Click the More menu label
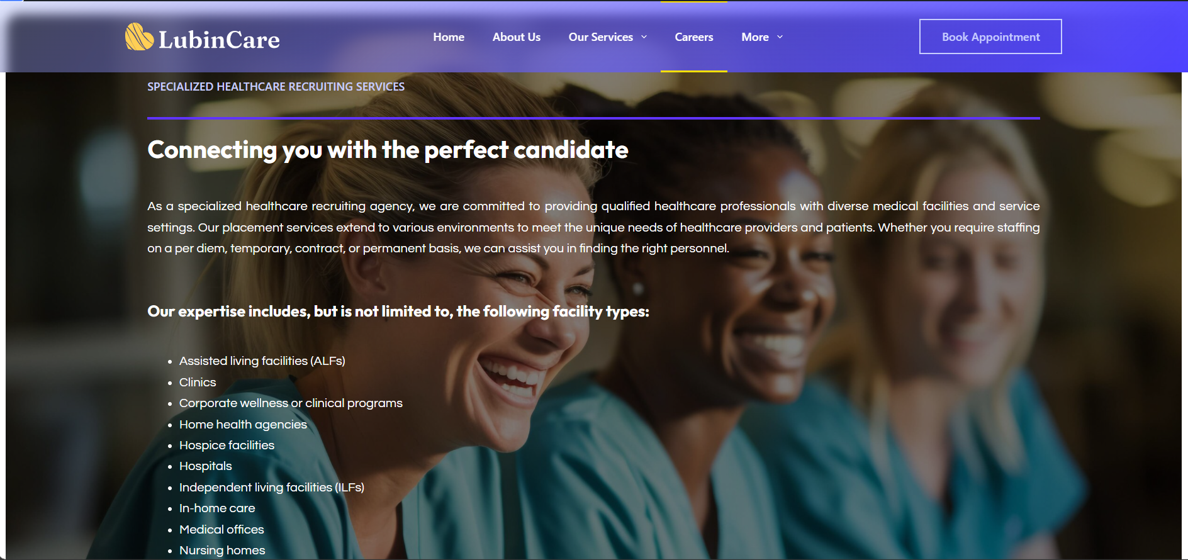Viewport: 1188px width, 560px height. tap(754, 37)
